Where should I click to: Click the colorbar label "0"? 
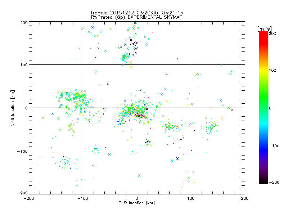tap(270, 108)
